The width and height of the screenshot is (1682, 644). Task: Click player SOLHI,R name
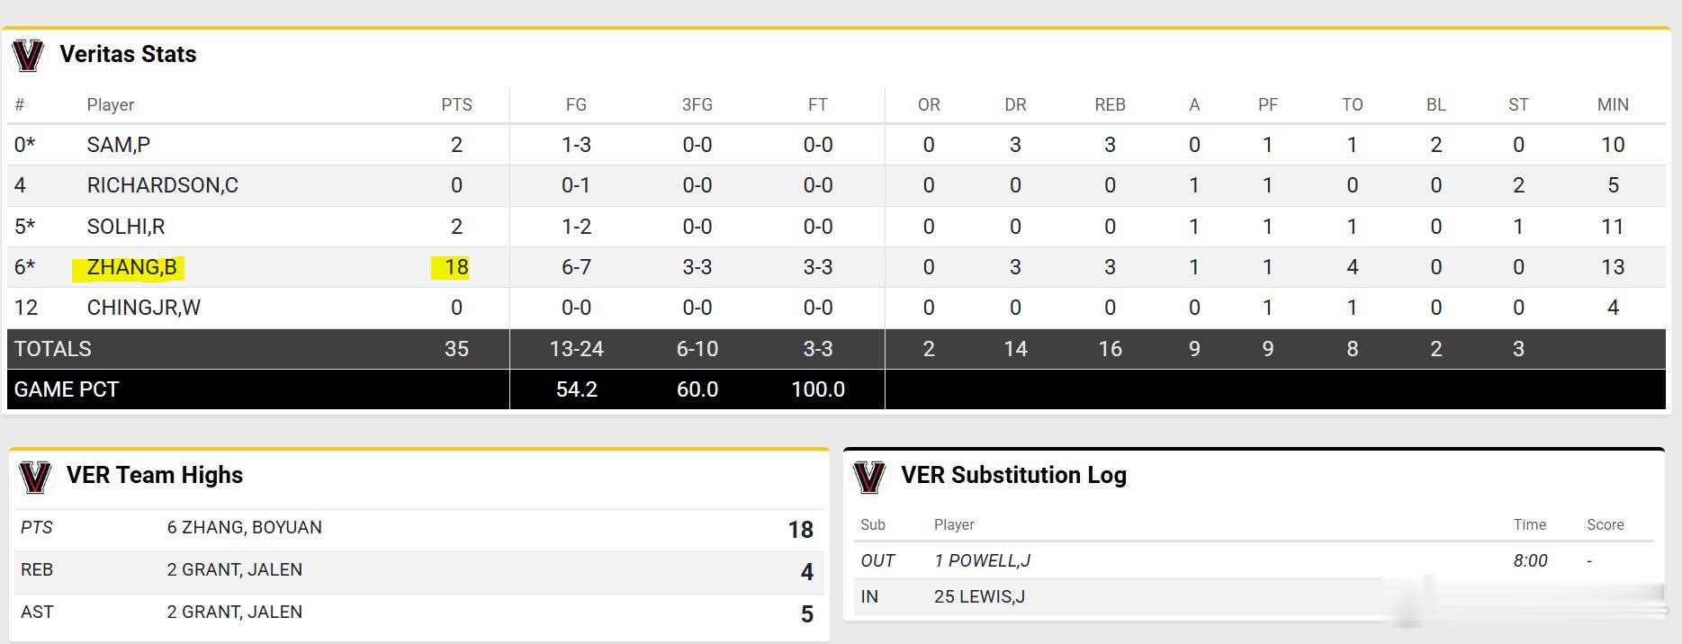[125, 227]
